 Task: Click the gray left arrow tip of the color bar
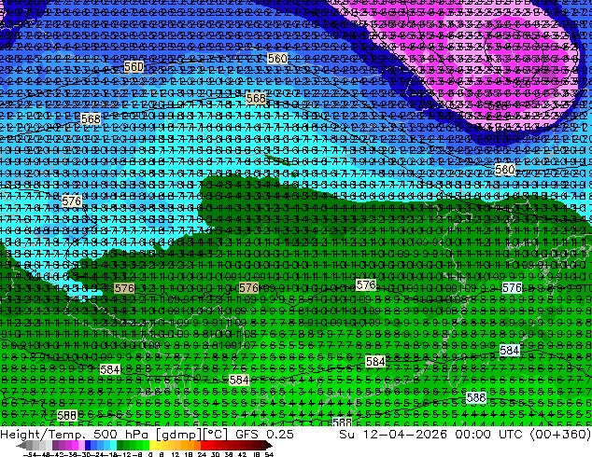click(x=21, y=446)
